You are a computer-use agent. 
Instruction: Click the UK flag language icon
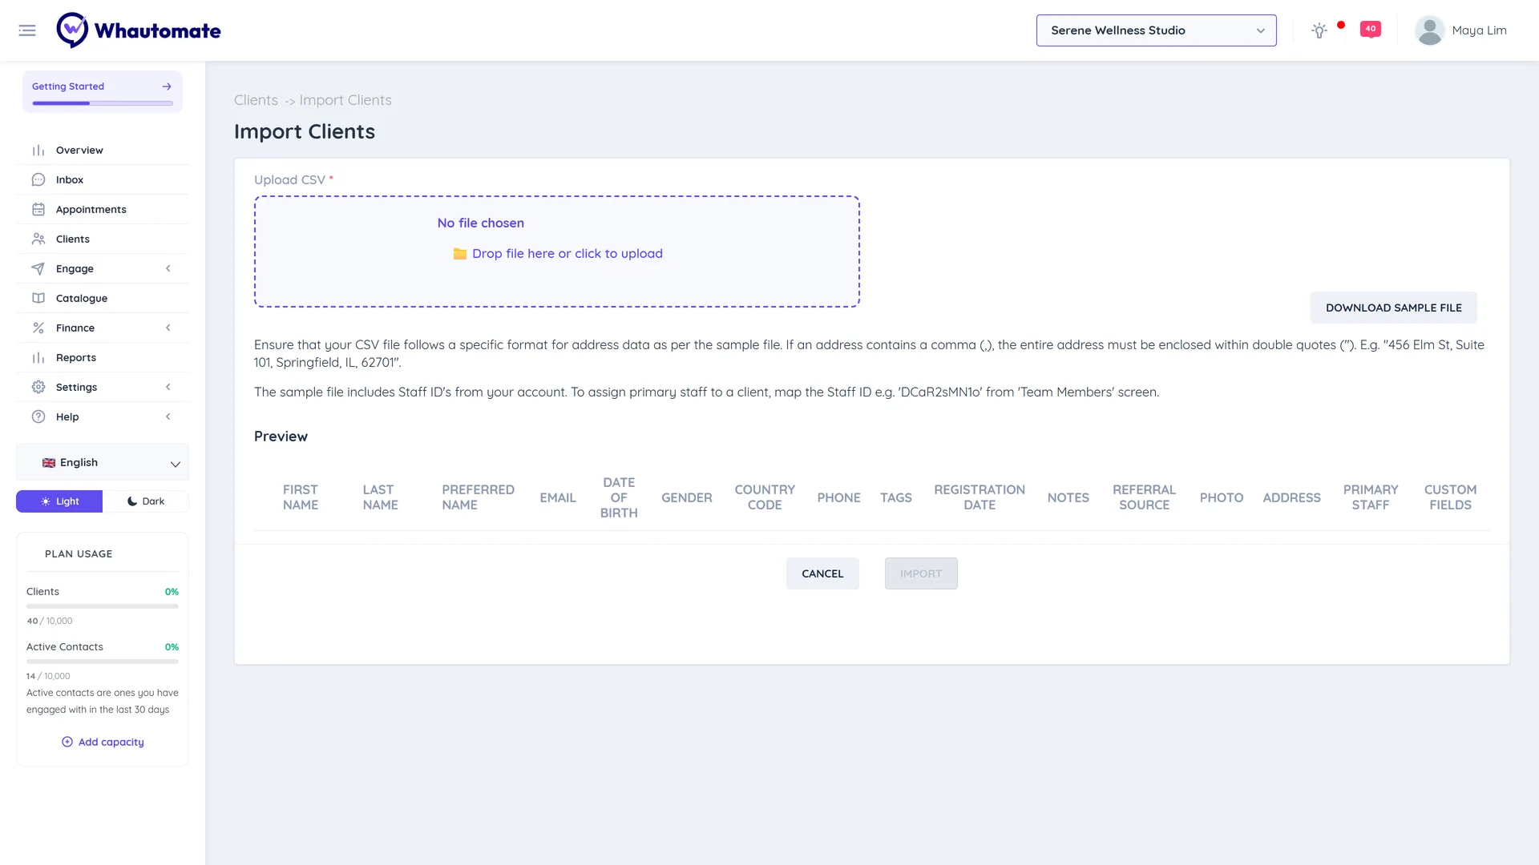coord(49,463)
